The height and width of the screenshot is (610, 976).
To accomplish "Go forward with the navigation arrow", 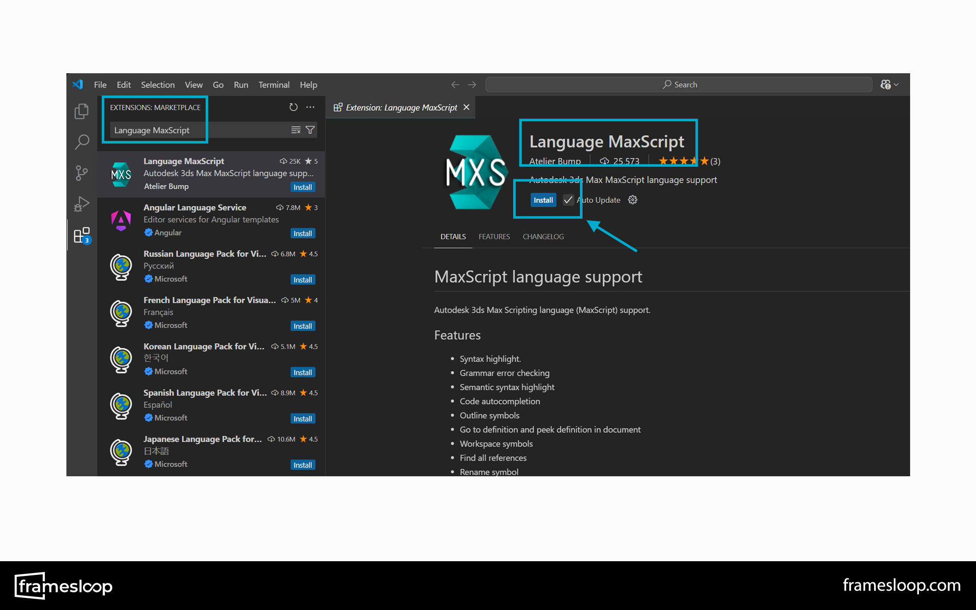I will pyautogui.click(x=472, y=84).
